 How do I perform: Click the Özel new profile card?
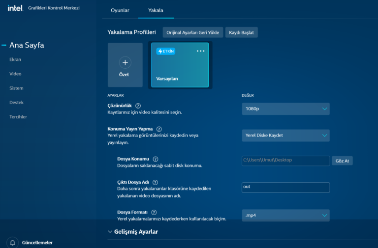coord(125,65)
